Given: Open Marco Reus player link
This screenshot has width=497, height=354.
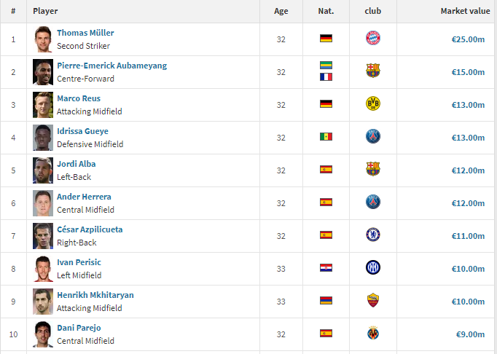Looking at the screenshot, I should pos(79,98).
